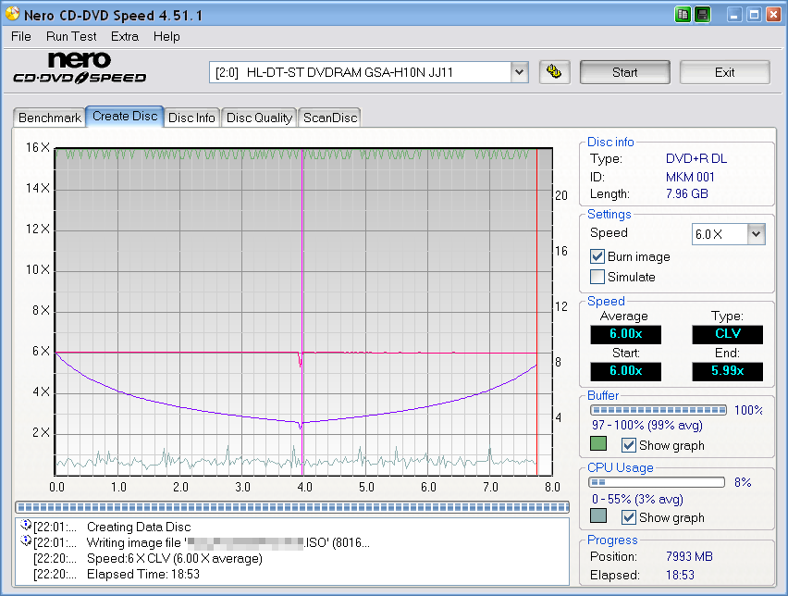Click the 97 - 100% (99% avg) buffer text
788x596 pixels.
[x=646, y=425]
